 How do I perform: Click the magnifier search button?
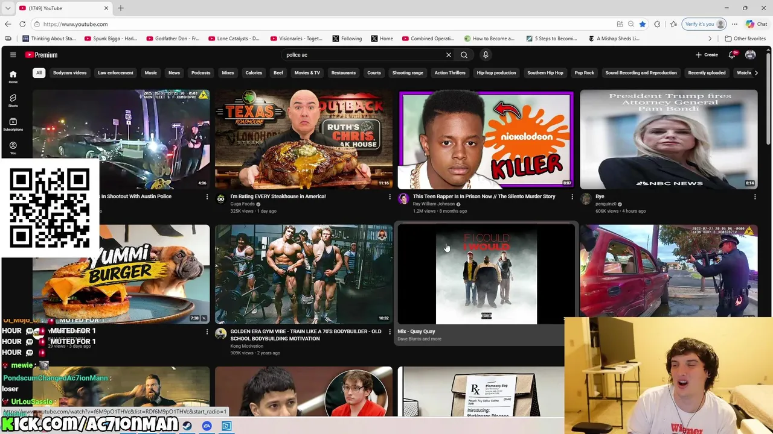tap(464, 55)
